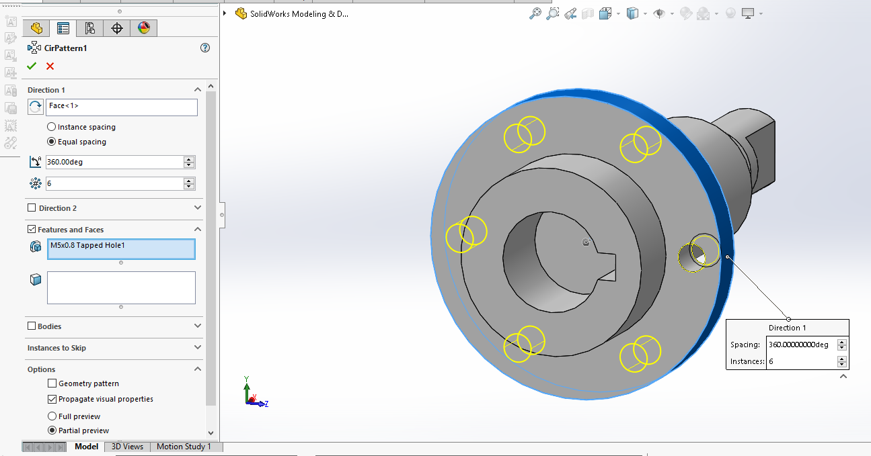Image resolution: width=871 pixels, height=456 pixels.
Task: Open the FeatureManager Design Tree tab
Action: (x=36, y=28)
